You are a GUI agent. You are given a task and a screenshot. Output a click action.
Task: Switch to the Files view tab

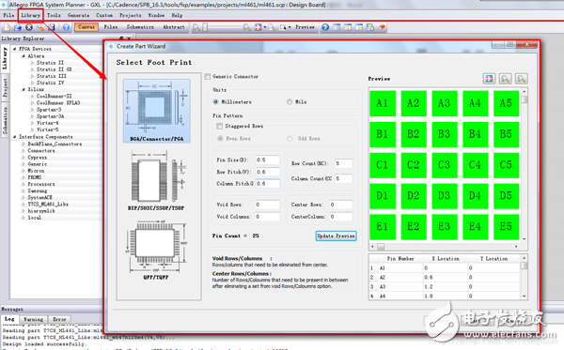coord(111,27)
